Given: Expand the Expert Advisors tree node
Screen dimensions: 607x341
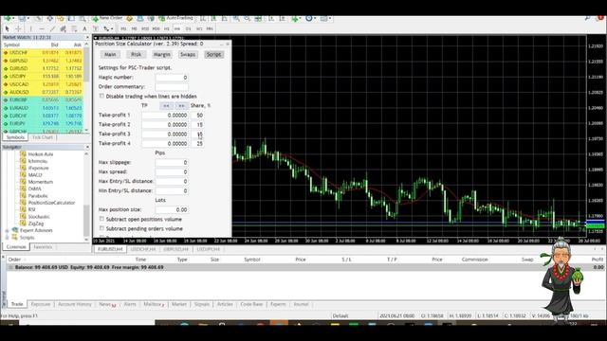Looking at the screenshot, I should [x=7, y=230].
